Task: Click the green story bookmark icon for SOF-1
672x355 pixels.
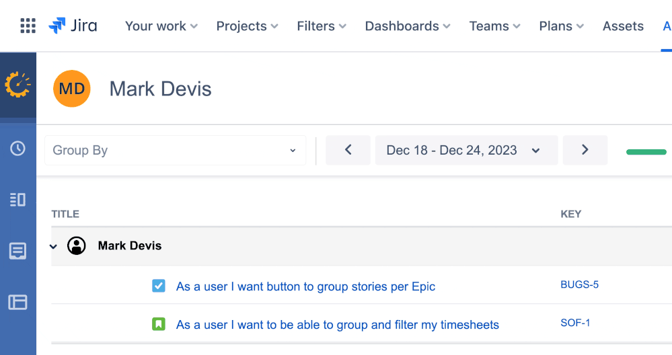Action: click(159, 325)
